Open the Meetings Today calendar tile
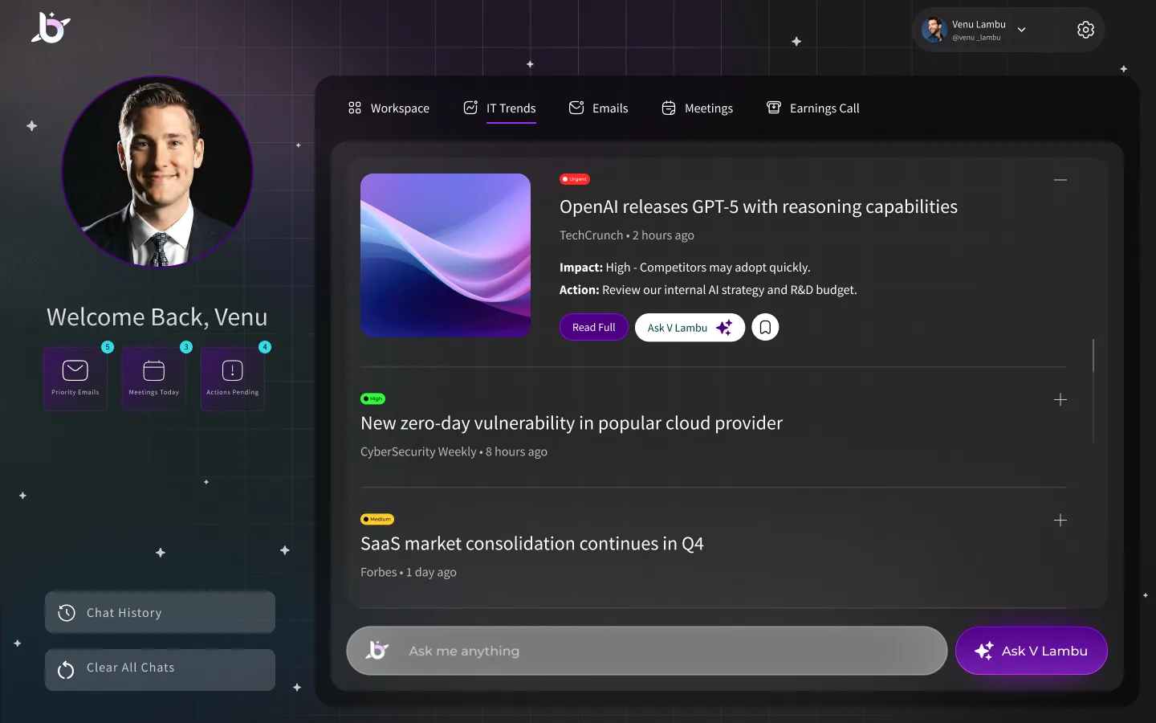 tap(154, 379)
